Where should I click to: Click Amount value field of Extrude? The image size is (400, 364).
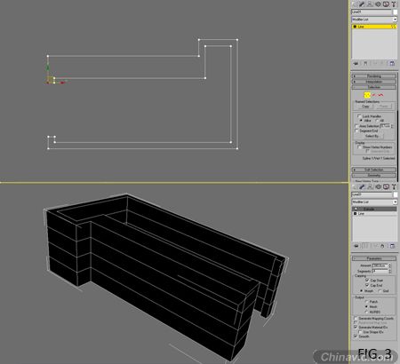coord(380,265)
